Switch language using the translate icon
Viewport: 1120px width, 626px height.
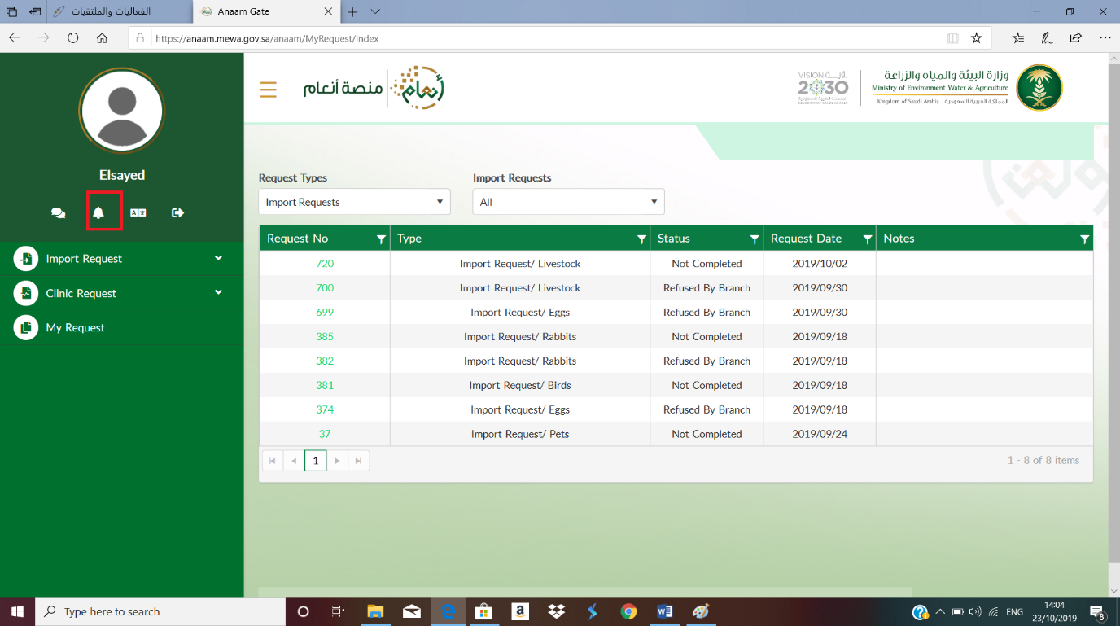[x=138, y=212]
